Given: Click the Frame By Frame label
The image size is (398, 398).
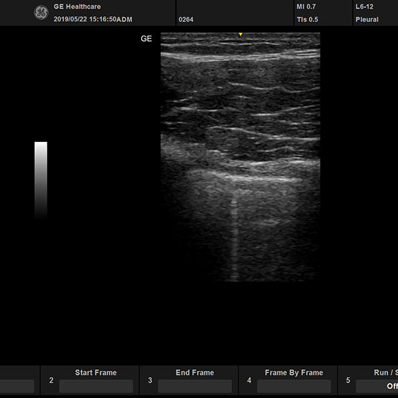Looking at the screenshot, I should (x=294, y=373).
